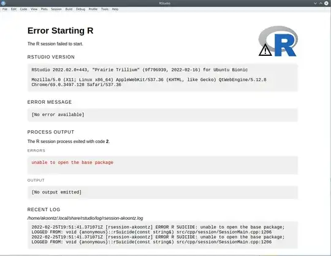This screenshot has height=256, width=331.
Task: Click the rsession-akoontz.log file path
Action: pos(85,218)
